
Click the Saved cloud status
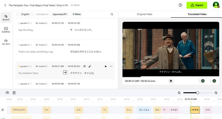pyautogui.click(x=75, y=5)
